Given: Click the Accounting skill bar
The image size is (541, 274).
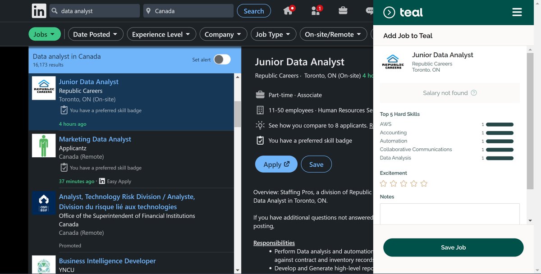Looking at the screenshot, I should pyautogui.click(x=500, y=133).
